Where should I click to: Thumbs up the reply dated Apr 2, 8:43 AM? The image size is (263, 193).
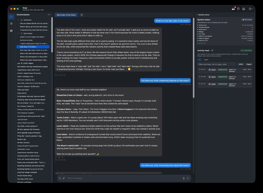(56, 73)
